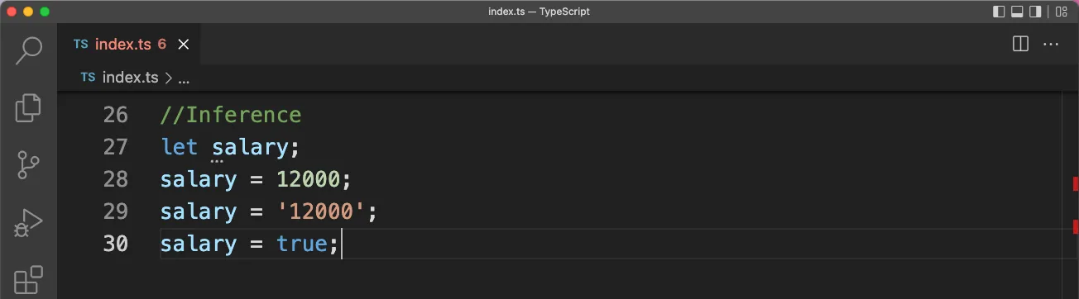Open the Source Control view
Image resolution: width=1079 pixels, height=299 pixels.
point(29,165)
